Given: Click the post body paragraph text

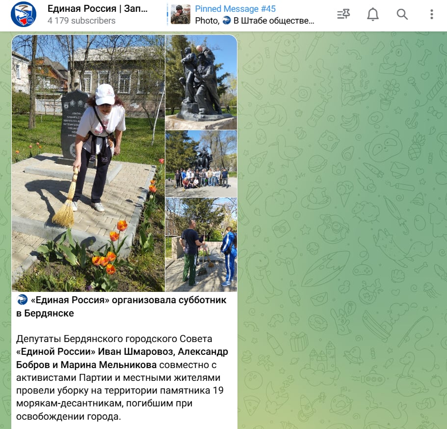Looking at the screenshot, I should 122,377.
